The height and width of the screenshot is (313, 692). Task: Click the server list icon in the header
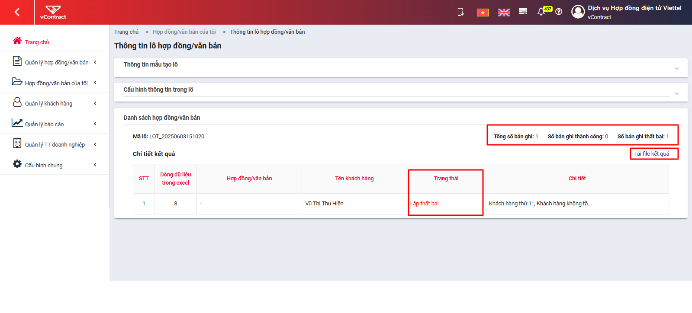pyautogui.click(x=523, y=12)
